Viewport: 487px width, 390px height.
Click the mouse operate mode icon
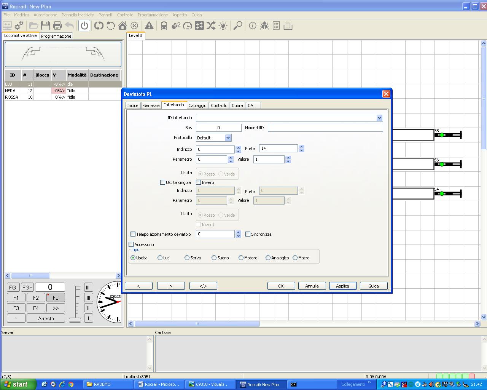176,26
